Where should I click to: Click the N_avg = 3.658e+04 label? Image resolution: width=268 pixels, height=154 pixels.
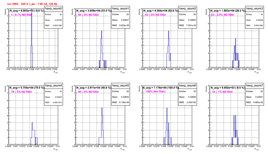[94, 11]
